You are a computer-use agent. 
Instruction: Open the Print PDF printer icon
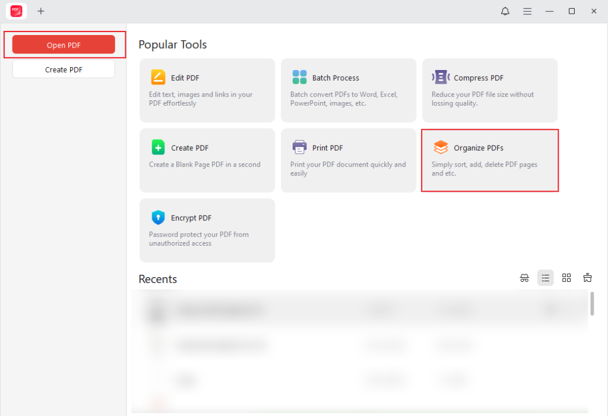point(299,147)
